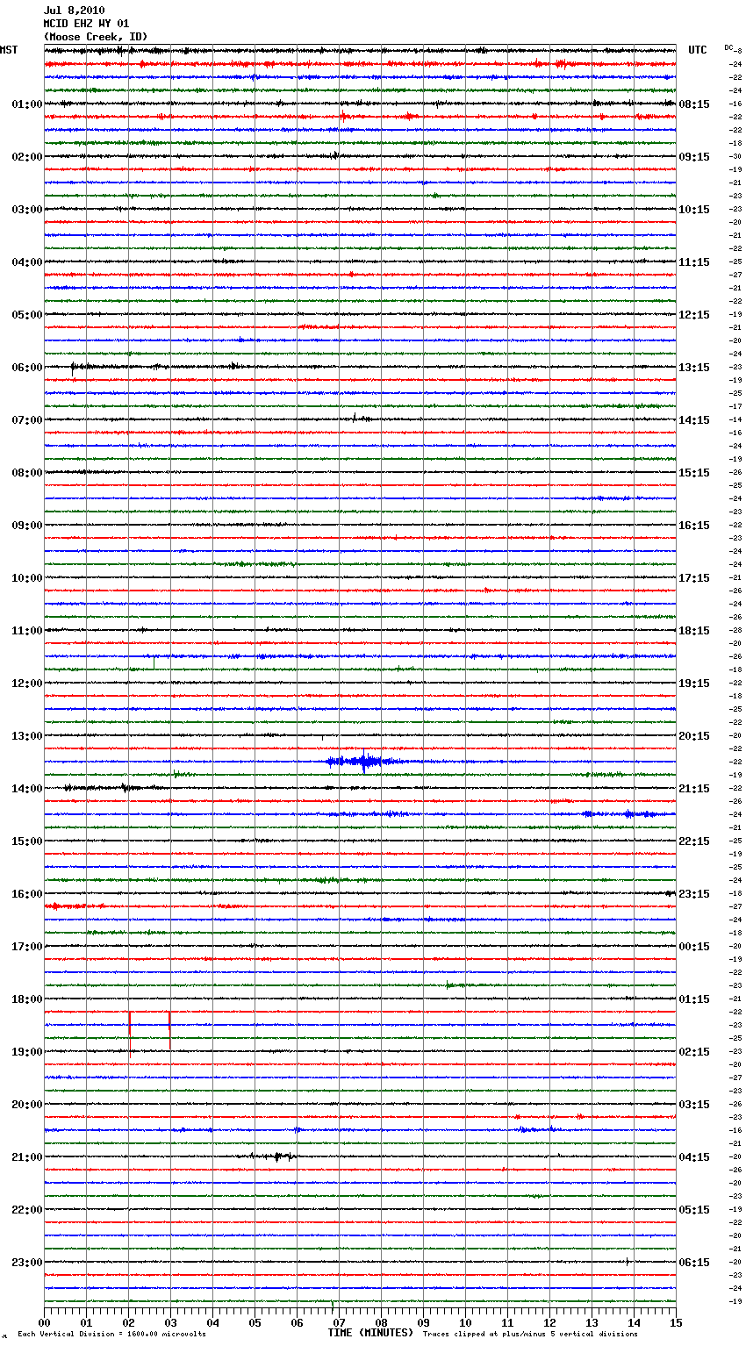Click the 'TIME (MINUTES)' axis title
This screenshot has height=1346, width=746.
pyautogui.click(x=370, y=1333)
